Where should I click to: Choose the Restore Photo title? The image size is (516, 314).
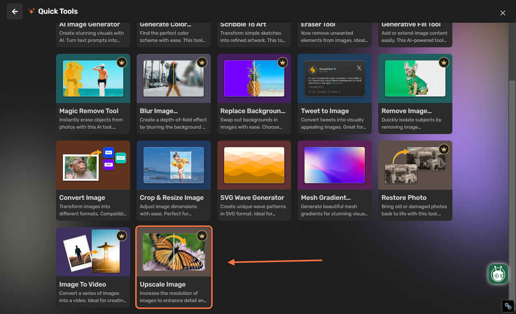[404, 198]
